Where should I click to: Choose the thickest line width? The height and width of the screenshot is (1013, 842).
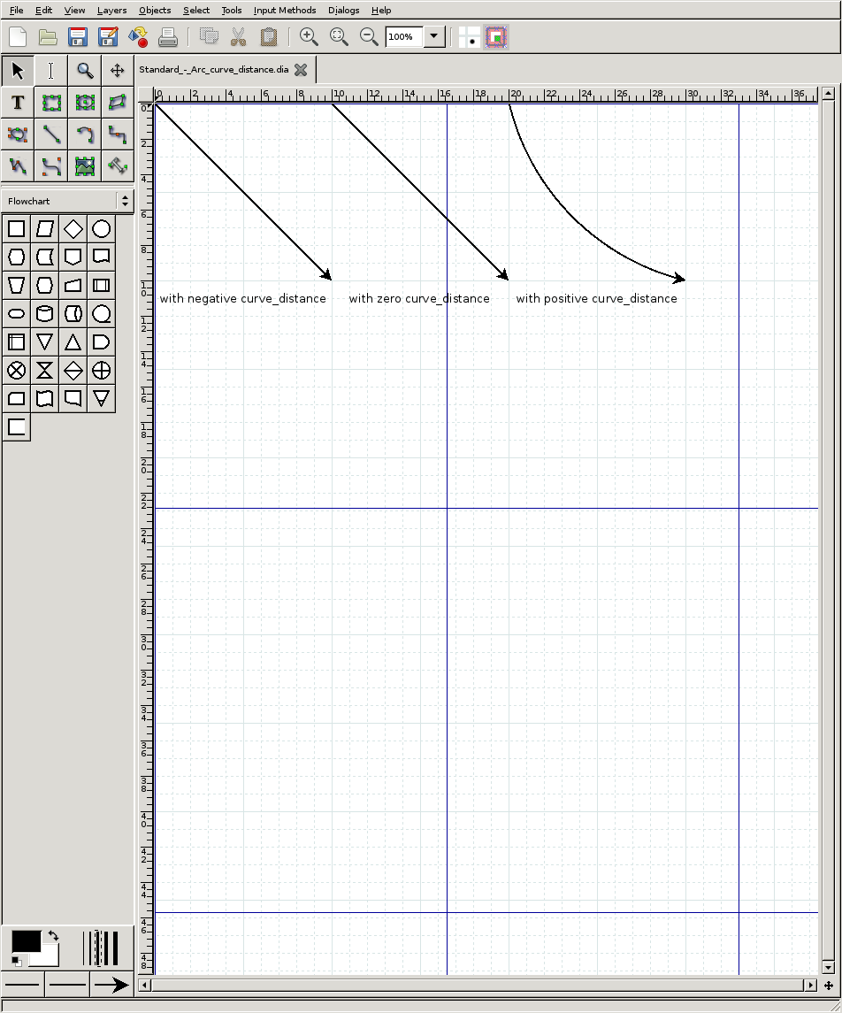coord(115,948)
